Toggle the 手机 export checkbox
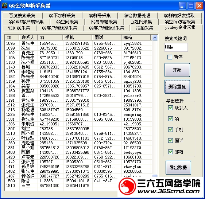The image size is (205, 199). (x=170, y=129)
